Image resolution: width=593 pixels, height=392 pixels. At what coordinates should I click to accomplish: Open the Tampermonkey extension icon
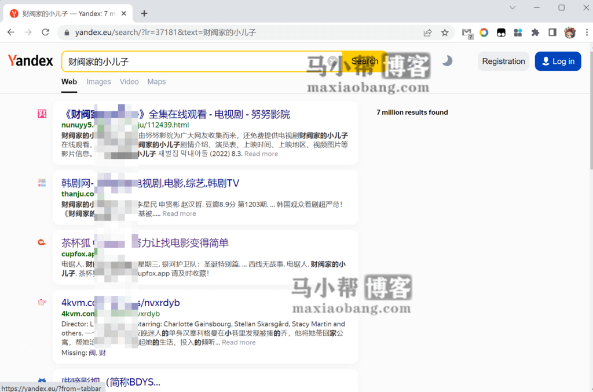(501, 32)
